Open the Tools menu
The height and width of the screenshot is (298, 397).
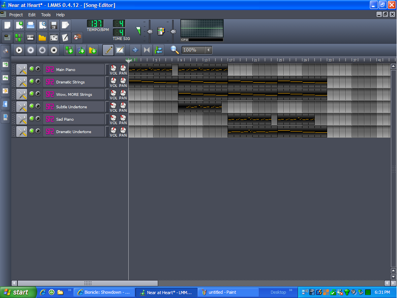(x=46, y=15)
